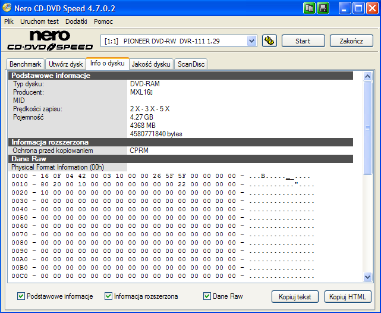Minimize the Nero CD-DVD Speed window
Screen dimensions: 381x313
pos(344,8)
